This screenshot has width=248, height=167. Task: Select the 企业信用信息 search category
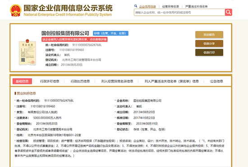(x=147, y=6)
